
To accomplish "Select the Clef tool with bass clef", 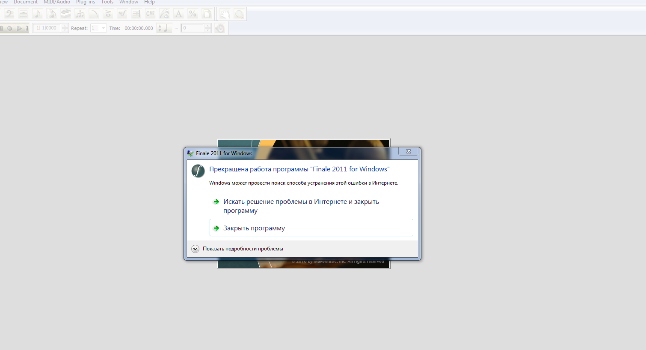I will (x=9, y=14).
